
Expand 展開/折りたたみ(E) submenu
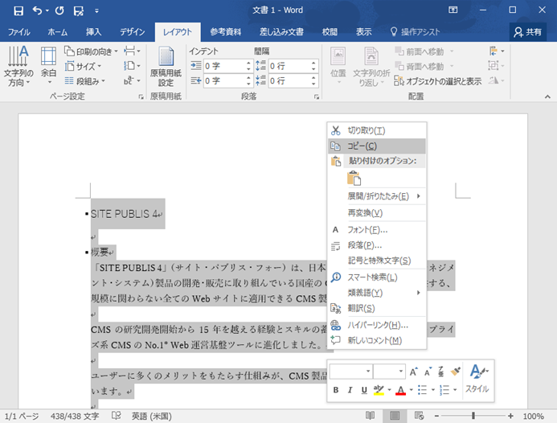[376, 196]
